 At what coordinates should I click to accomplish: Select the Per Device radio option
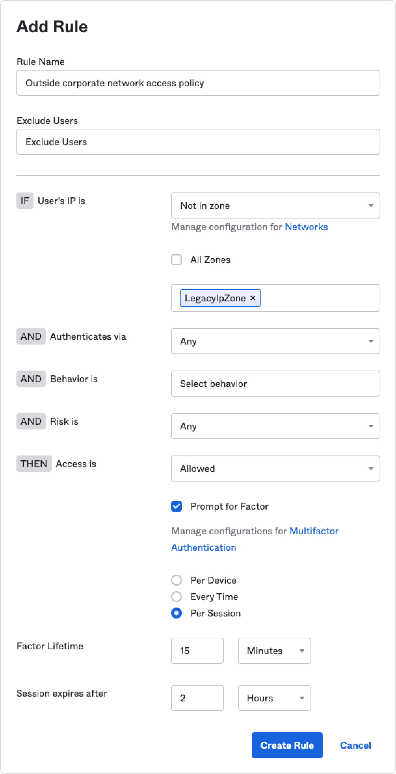click(176, 580)
